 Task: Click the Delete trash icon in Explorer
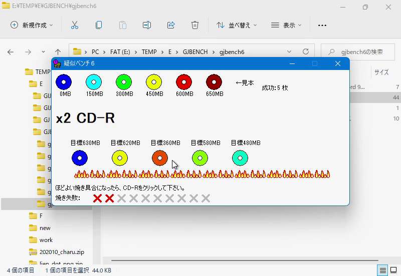(195, 25)
